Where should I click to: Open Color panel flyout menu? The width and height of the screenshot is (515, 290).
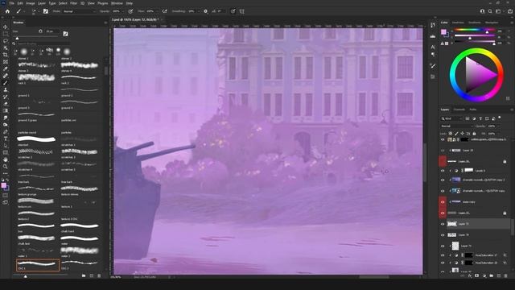[511, 23]
